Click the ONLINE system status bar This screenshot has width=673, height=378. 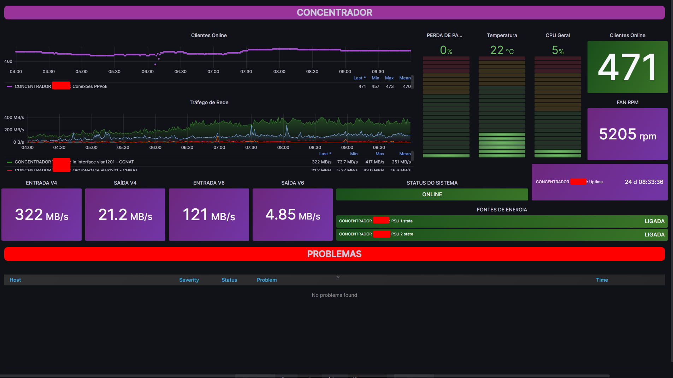[432, 194]
